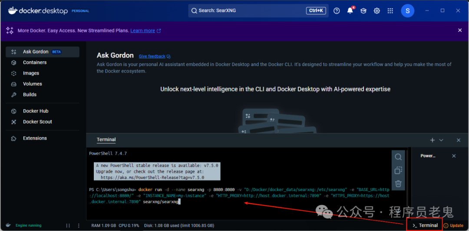Click the Disk 1.08 GB used text

[x=179, y=225]
